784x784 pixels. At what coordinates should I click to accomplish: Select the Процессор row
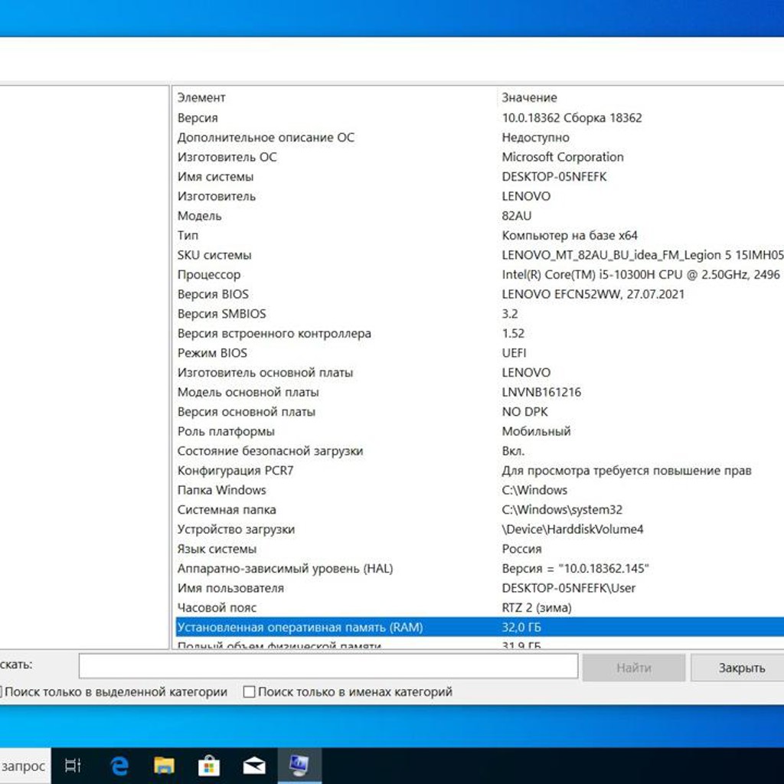(480, 275)
